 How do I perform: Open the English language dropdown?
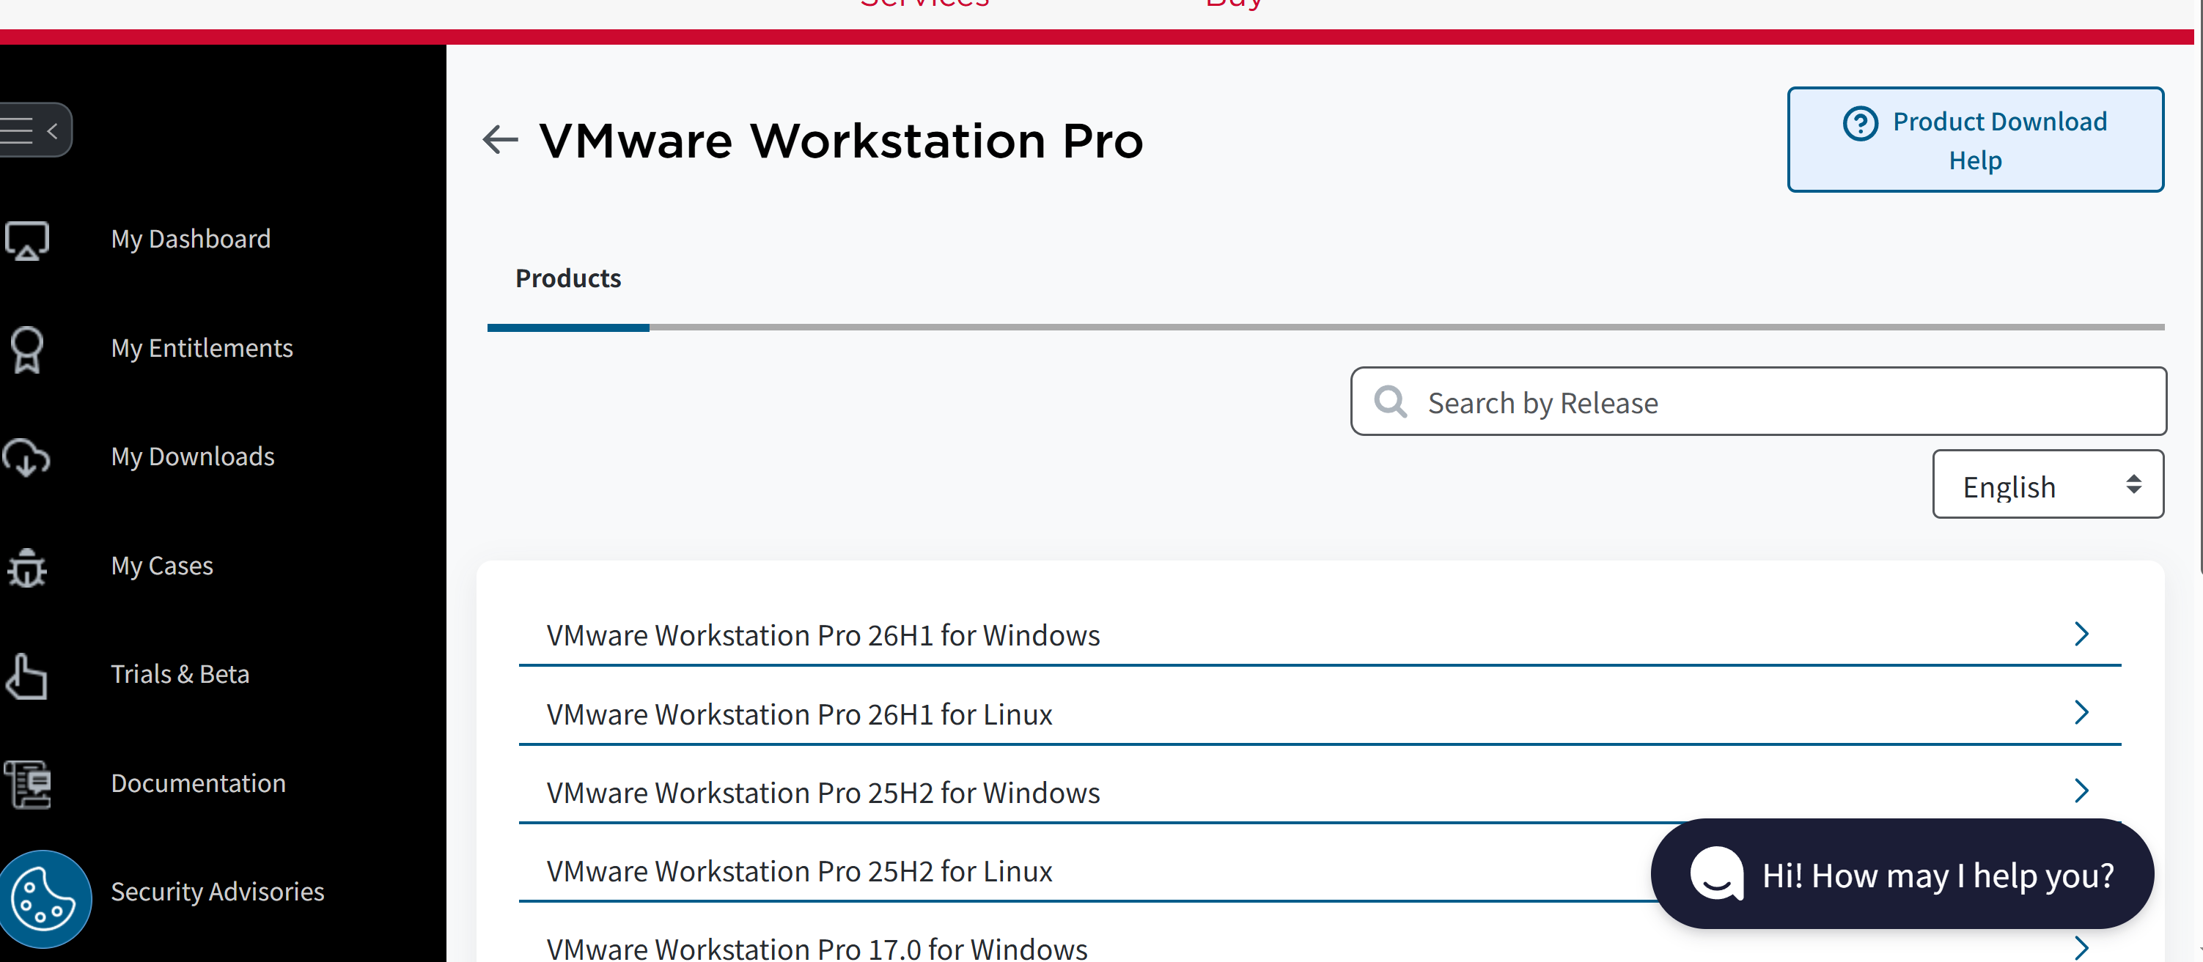click(2048, 484)
